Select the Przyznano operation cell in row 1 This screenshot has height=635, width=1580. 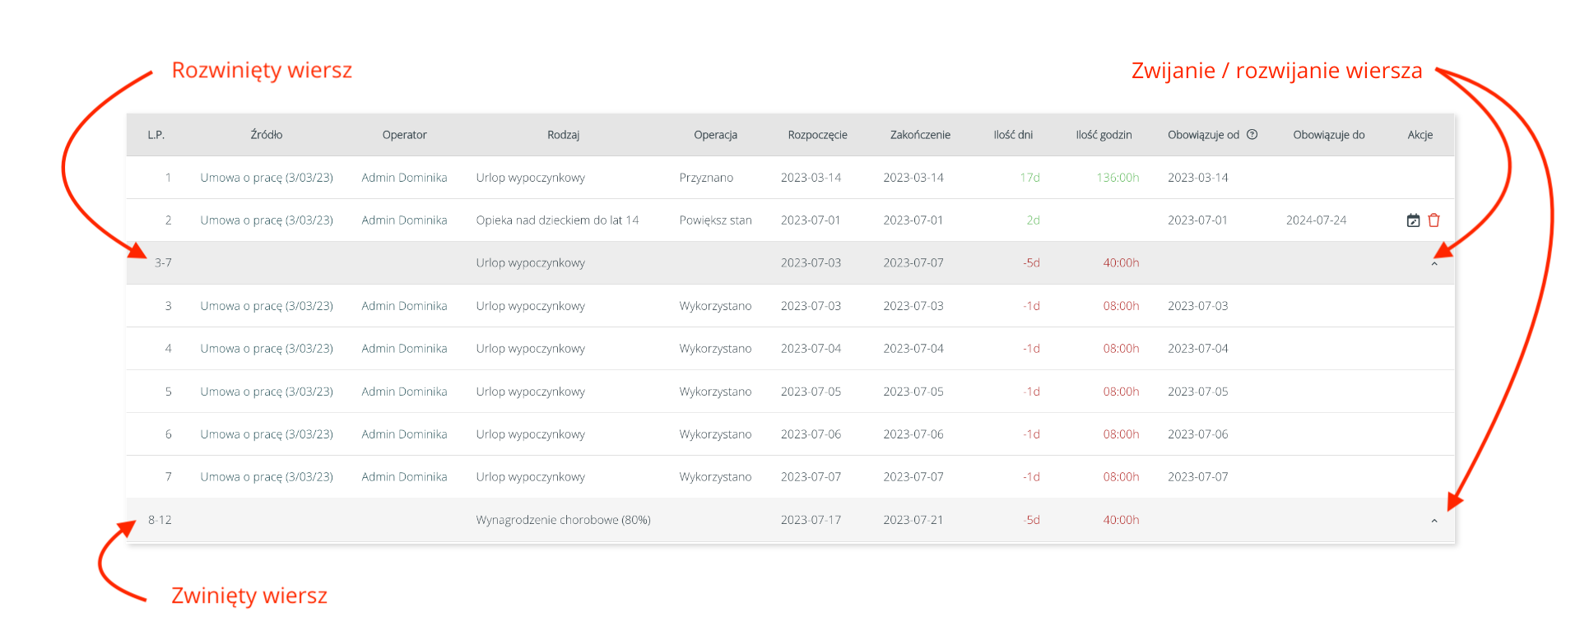706,178
